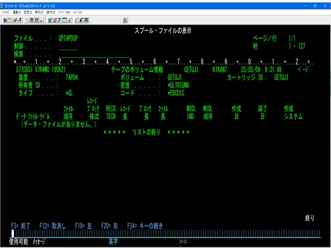Click the green pencil toolbar icon
The image size is (331, 248).
tap(69, 20)
